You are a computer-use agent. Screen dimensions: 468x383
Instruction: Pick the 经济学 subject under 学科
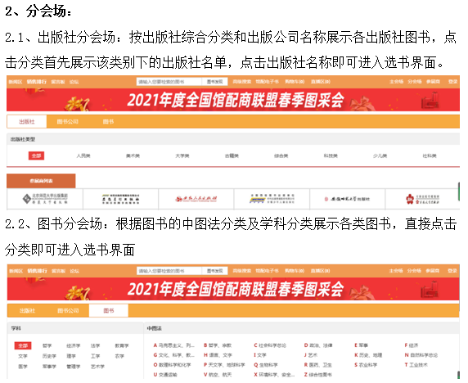point(74,345)
